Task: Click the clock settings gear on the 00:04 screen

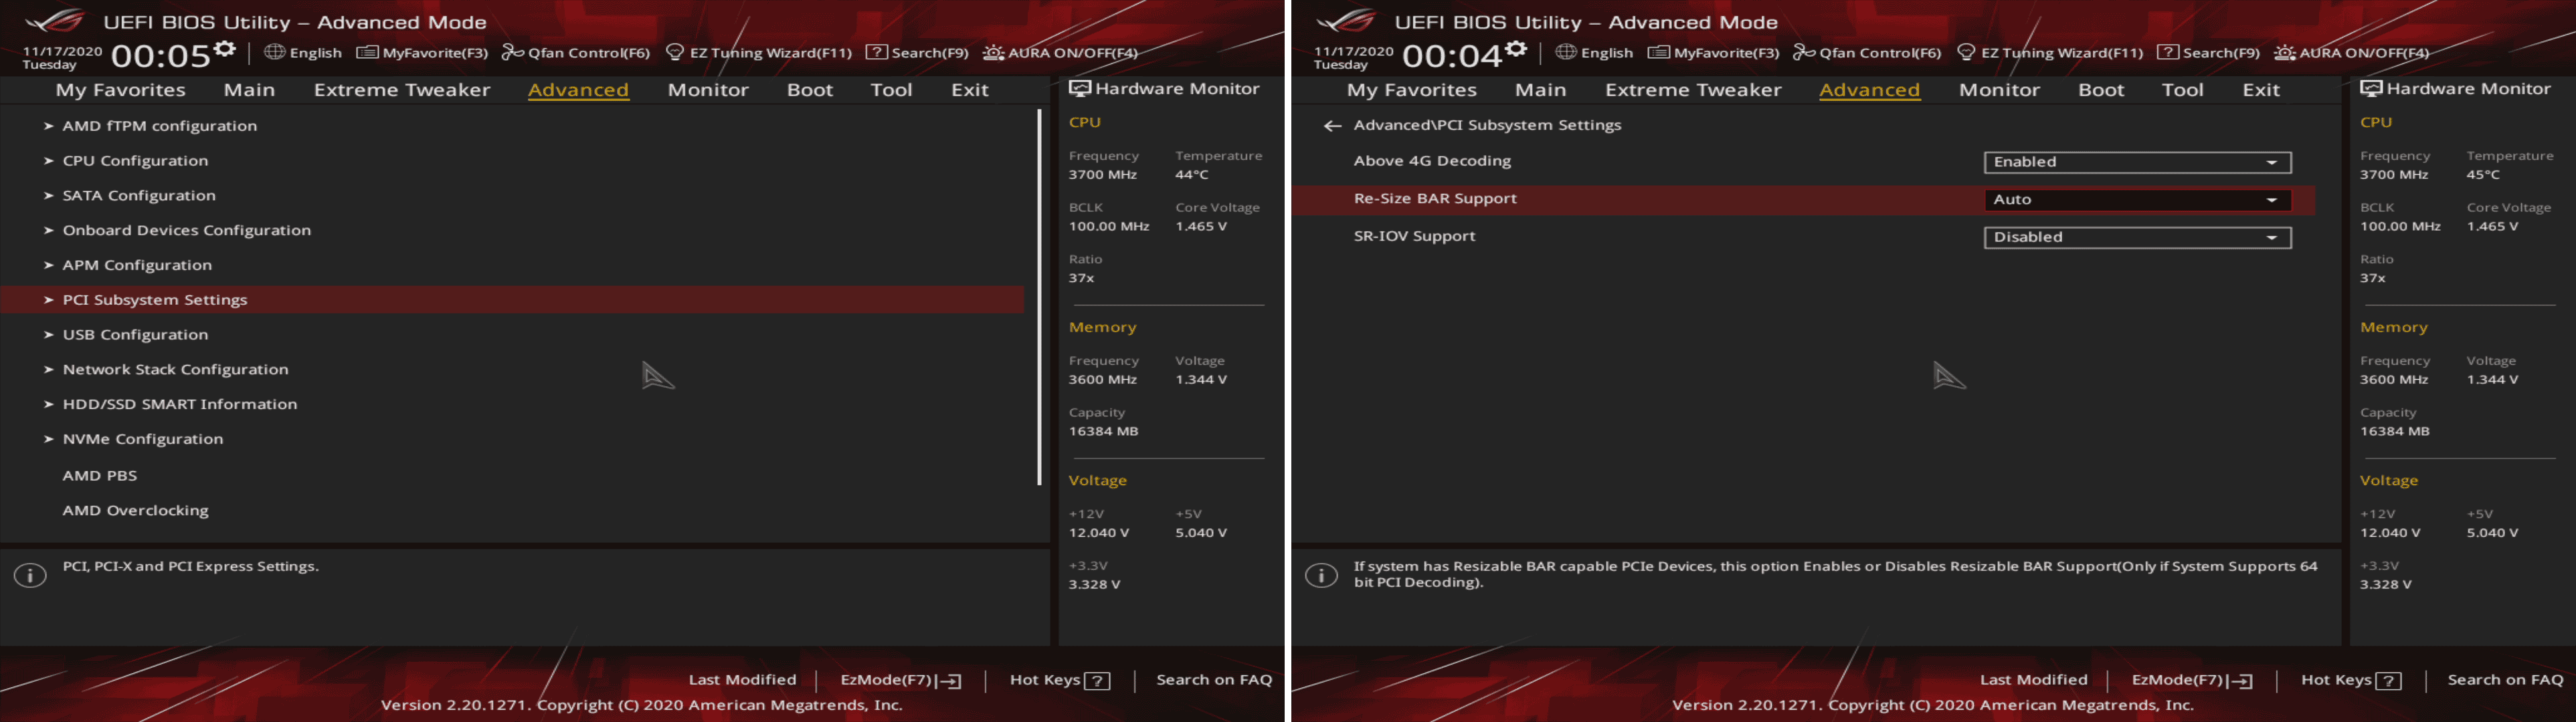Action: point(1516,48)
